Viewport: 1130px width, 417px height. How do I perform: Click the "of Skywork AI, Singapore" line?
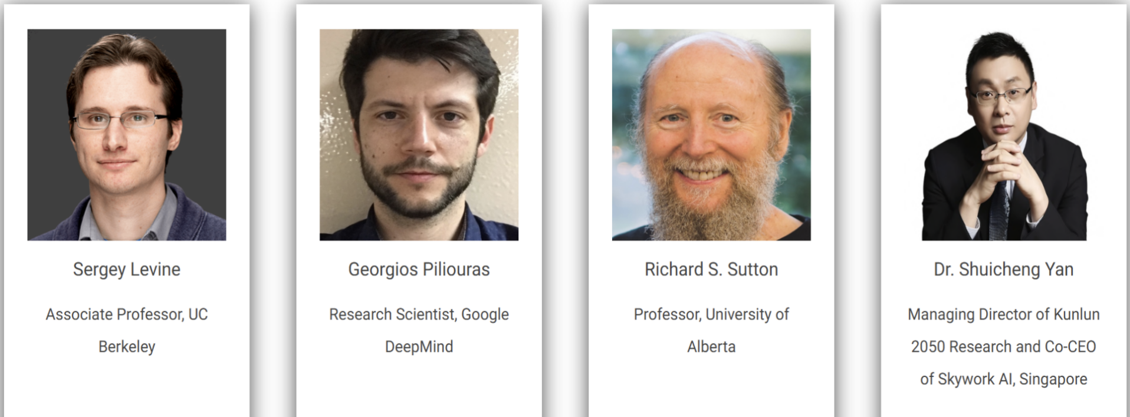pyautogui.click(x=1004, y=379)
